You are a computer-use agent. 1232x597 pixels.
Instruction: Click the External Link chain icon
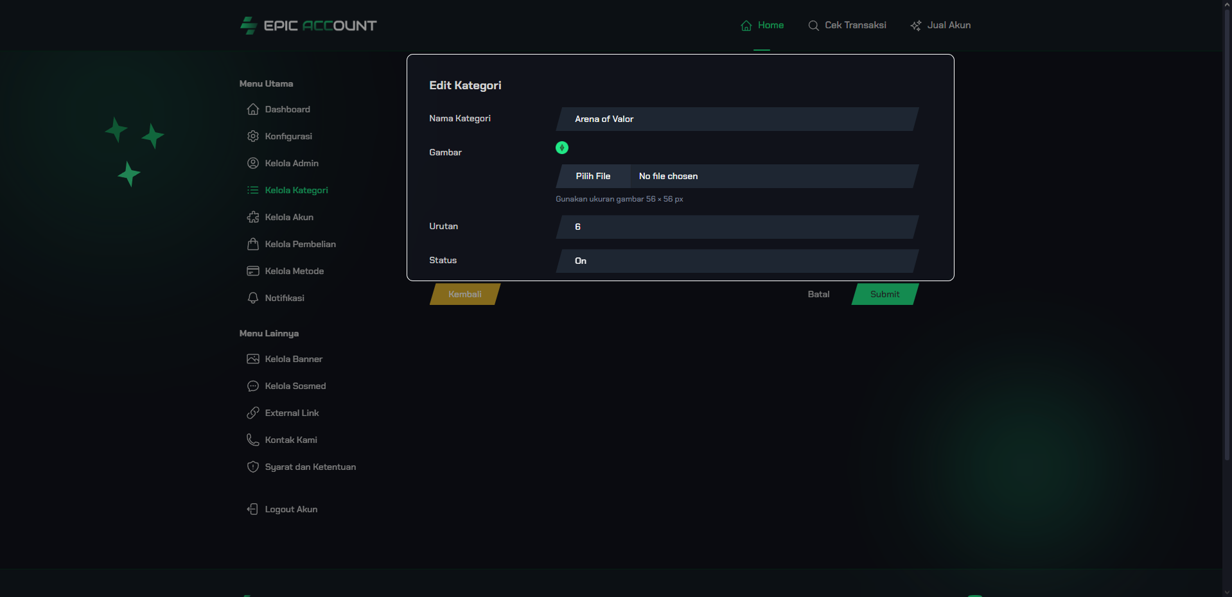[253, 413]
